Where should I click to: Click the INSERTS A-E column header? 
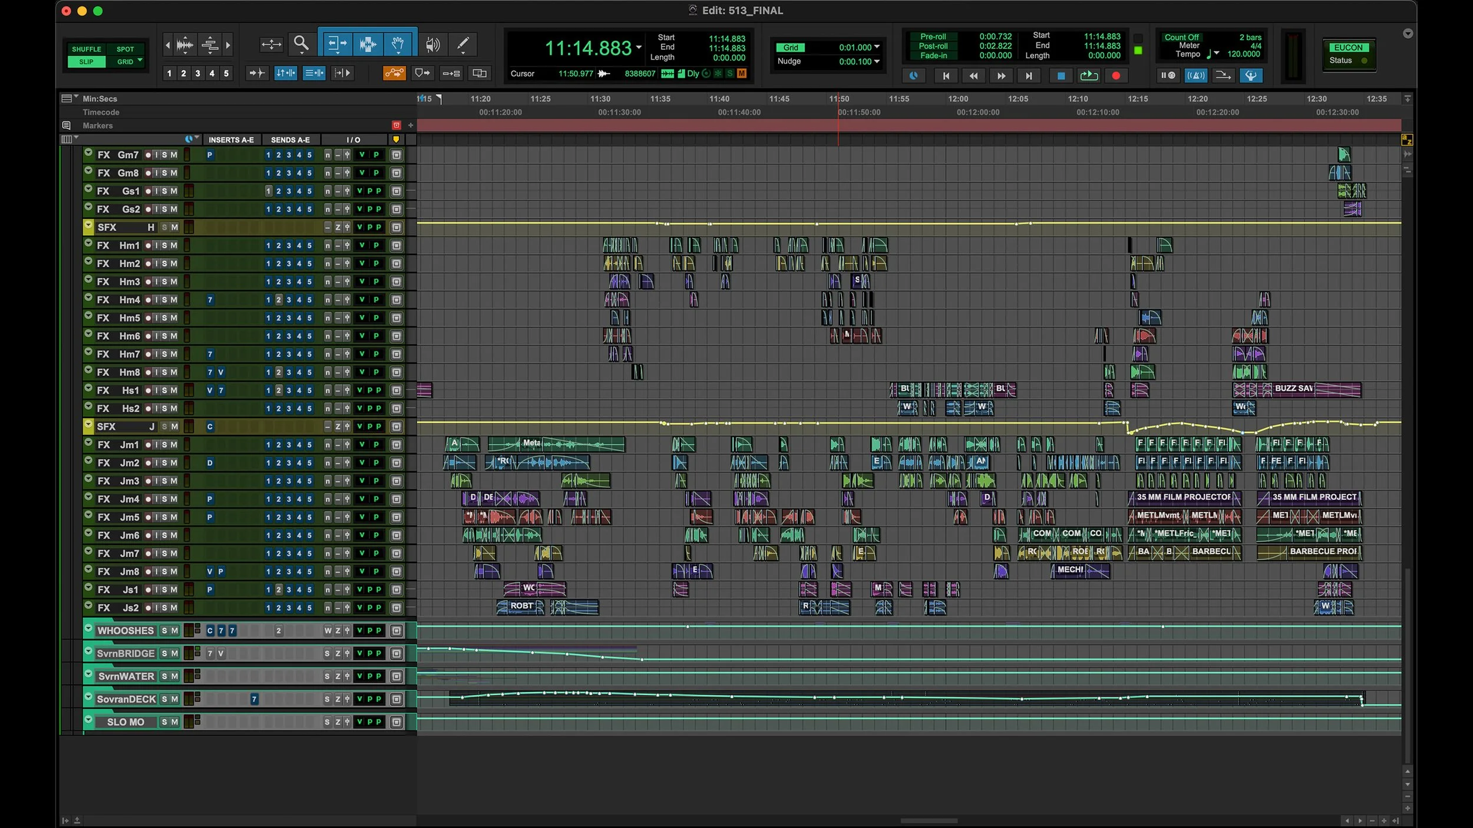(x=231, y=140)
